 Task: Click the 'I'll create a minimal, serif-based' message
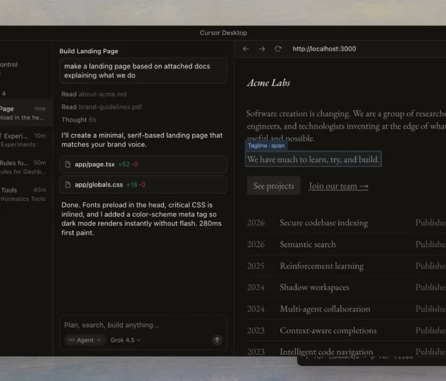[142, 140]
